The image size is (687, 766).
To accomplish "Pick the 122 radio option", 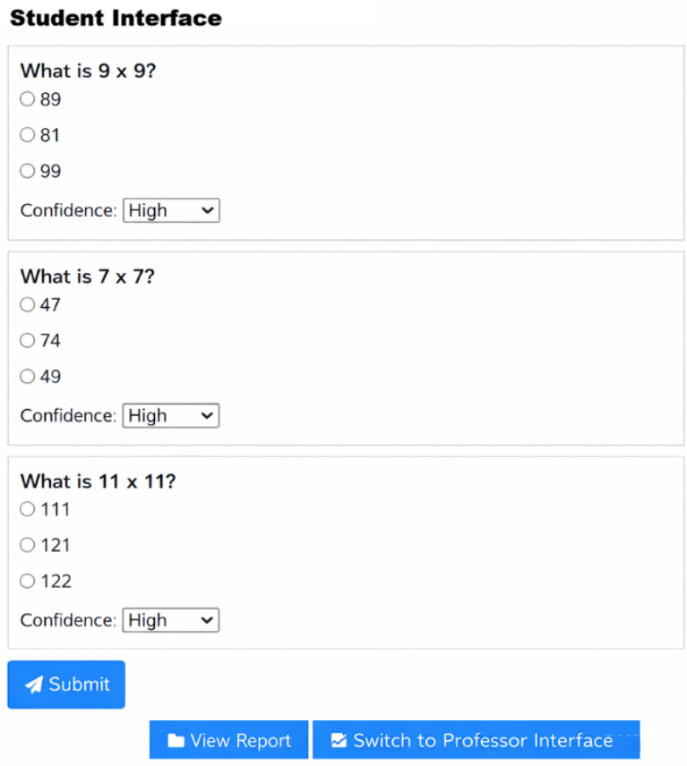I will pyautogui.click(x=28, y=581).
